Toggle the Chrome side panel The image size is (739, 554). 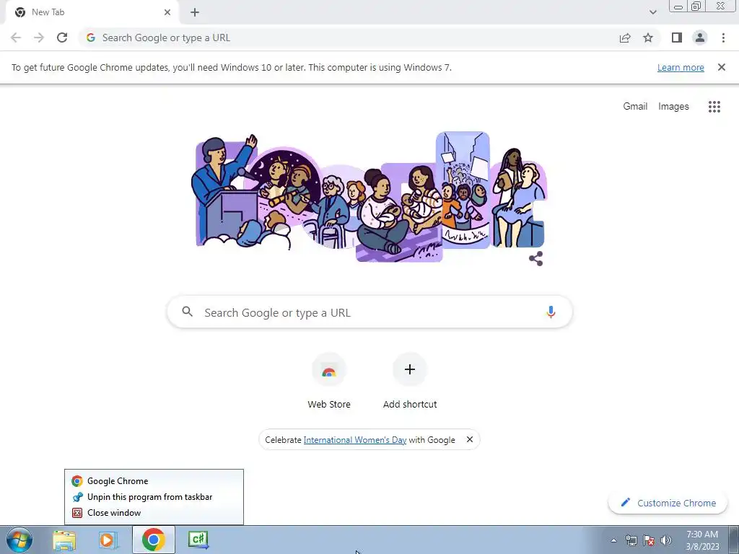tap(677, 38)
